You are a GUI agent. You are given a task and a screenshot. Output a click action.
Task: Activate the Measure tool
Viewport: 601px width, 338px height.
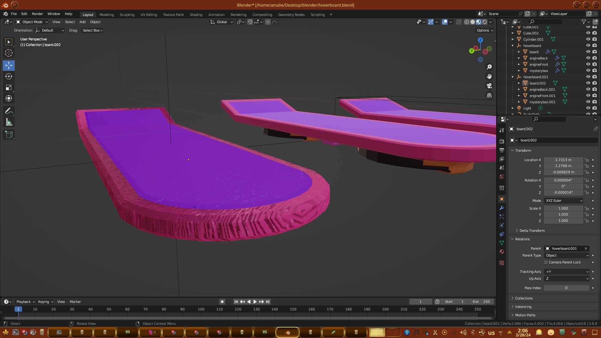9,122
